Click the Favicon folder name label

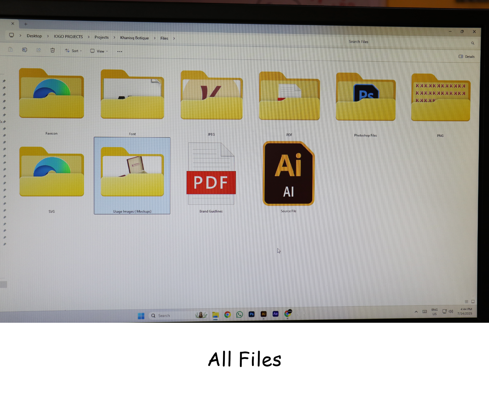pos(51,133)
